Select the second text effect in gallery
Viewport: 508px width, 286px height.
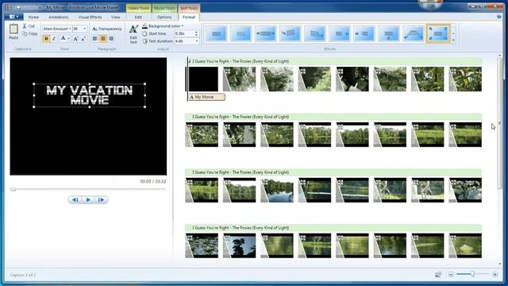click(x=241, y=33)
